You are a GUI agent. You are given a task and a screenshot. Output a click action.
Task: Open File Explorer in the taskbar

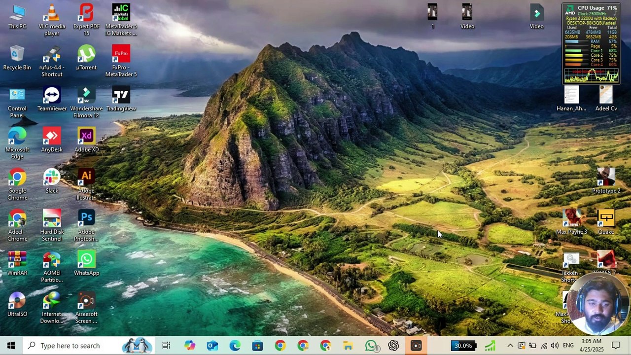point(348,346)
